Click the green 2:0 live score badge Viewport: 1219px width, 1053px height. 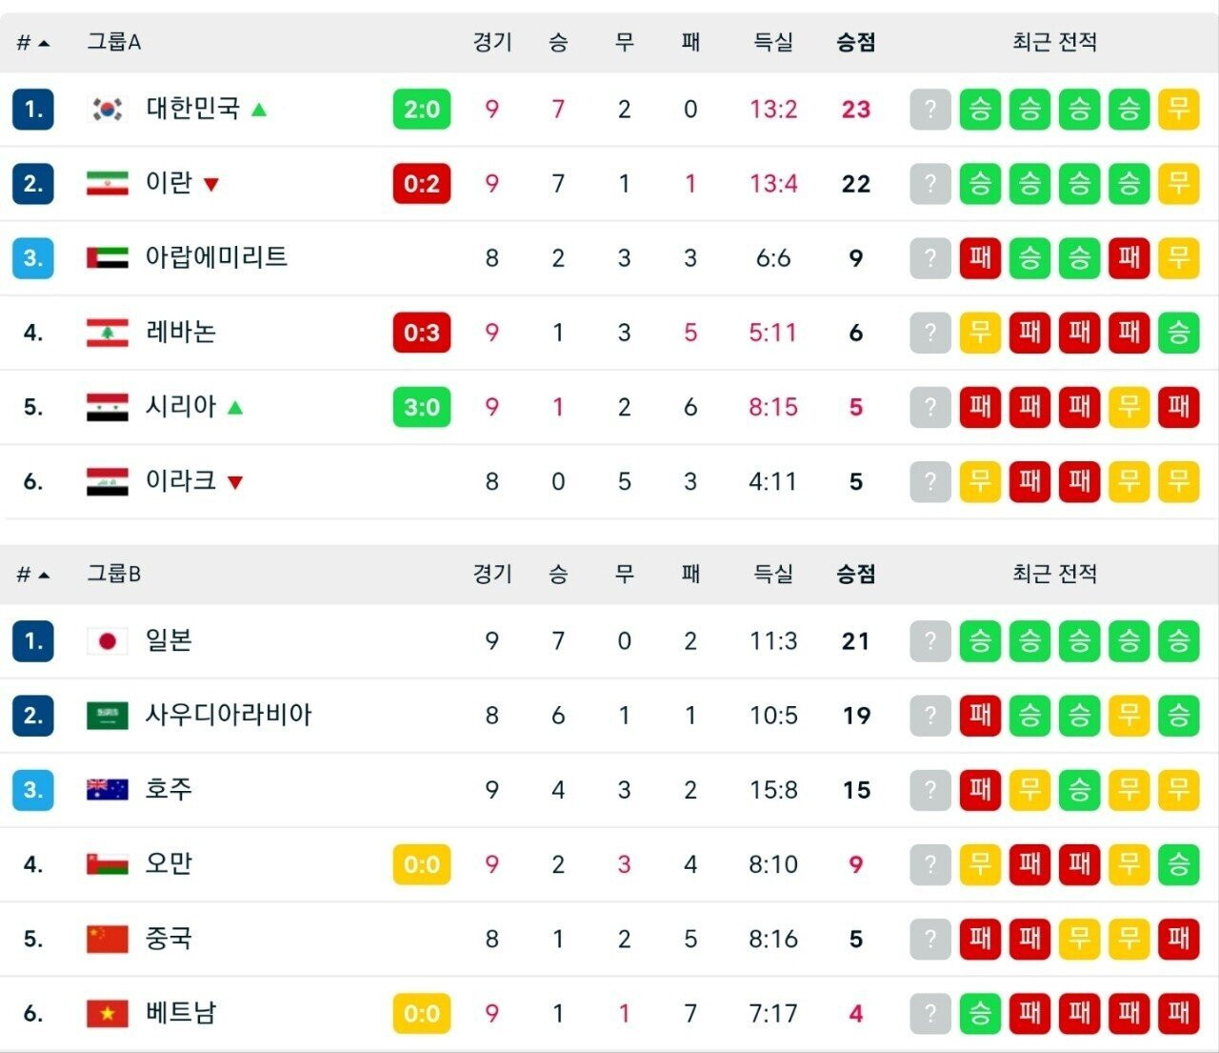click(x=422, y=110)
